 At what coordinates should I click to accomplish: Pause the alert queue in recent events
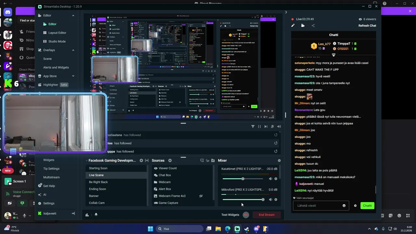coord(259,126)
